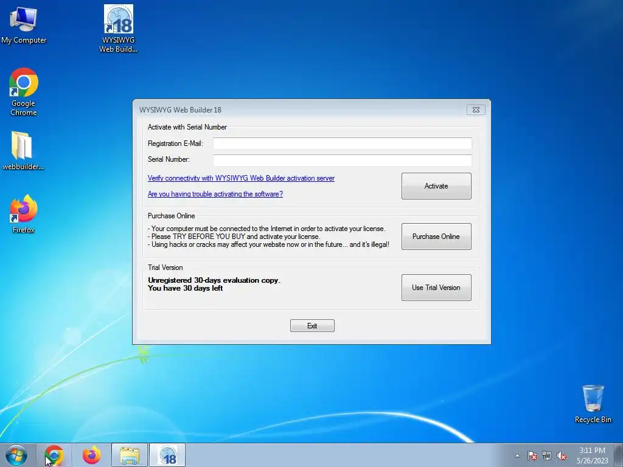This screenshot has height=467, width=623.
Task: Focus the Serial Number field
Action: 343,160
